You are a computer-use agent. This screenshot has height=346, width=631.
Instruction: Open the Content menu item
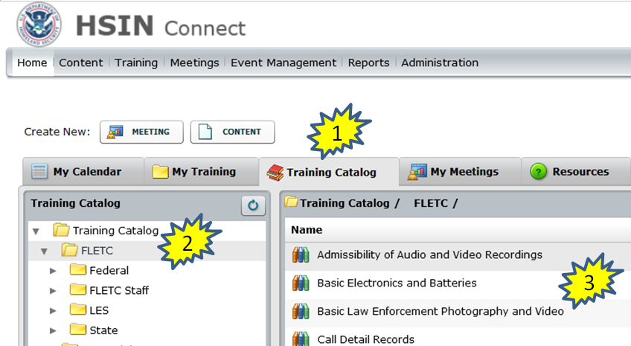[81, 63]
